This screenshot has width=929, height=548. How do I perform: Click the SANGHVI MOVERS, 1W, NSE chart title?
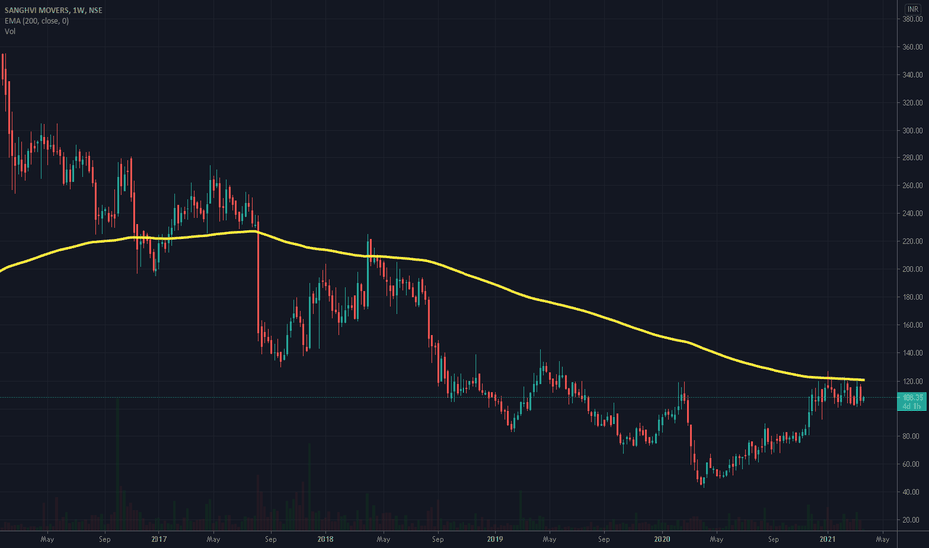(x=53, y=10)
